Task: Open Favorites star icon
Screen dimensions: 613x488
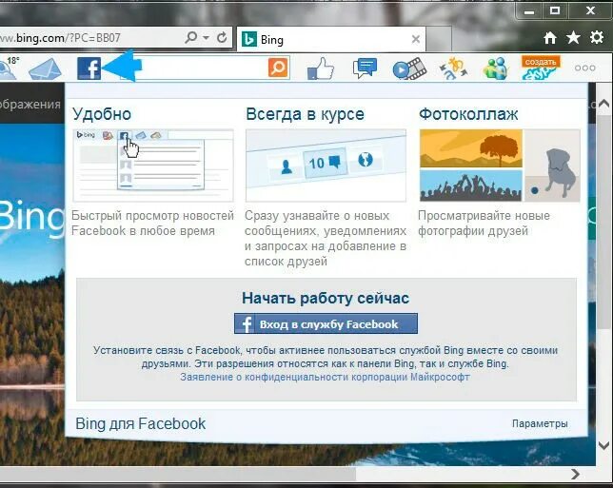Action: point(573,37)
